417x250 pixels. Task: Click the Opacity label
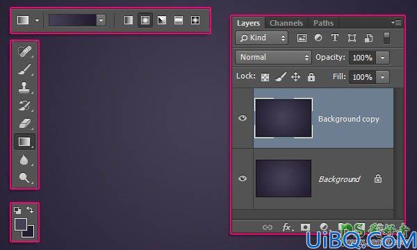coord(330,58)
